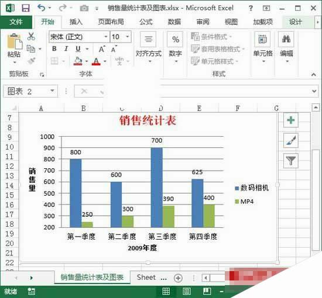
Task: Redo the last undone action
Action: pyautogui.click(x=63, y=8)
